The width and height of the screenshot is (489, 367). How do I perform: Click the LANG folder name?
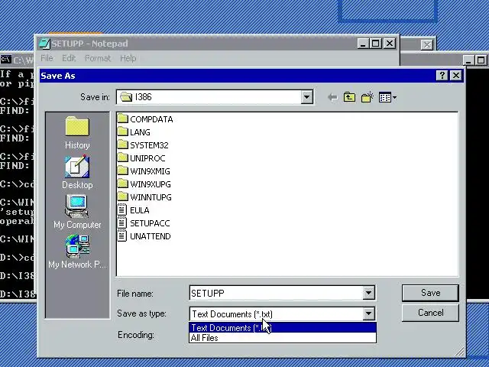tap(140, 132)
